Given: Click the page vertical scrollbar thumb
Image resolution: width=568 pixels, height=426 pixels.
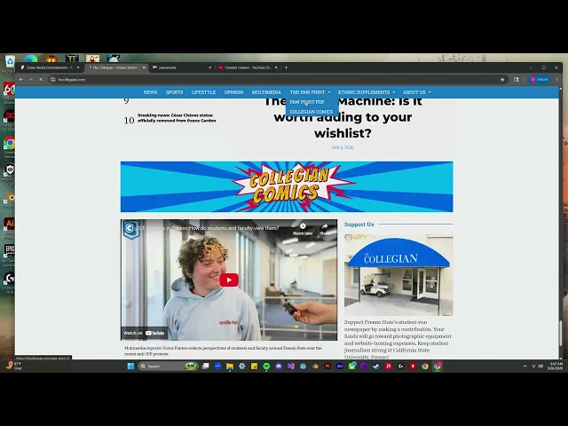Looking at the screenshot, I should click(561, 334).
